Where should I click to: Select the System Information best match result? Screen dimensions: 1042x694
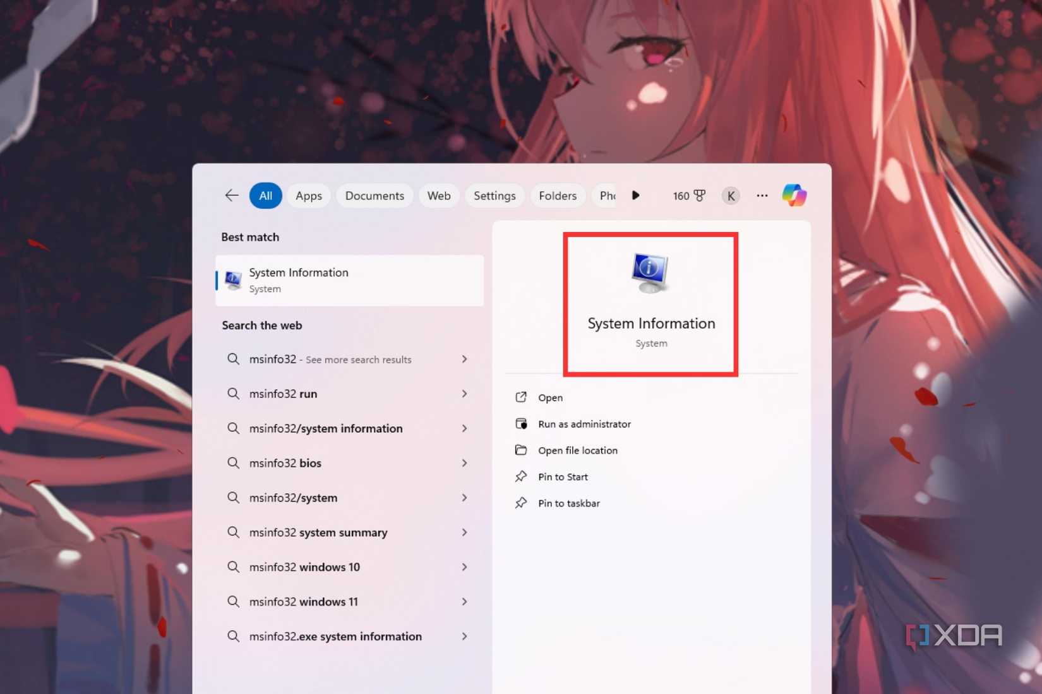pyautogui.click(x=349, y=280)
